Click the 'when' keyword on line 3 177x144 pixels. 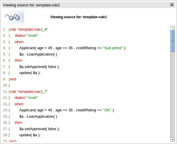pyautogui.click(x=19, y=42)
